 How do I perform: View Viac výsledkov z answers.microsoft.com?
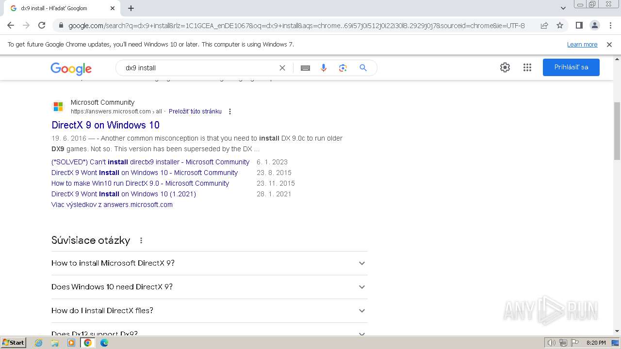(112, 205)
